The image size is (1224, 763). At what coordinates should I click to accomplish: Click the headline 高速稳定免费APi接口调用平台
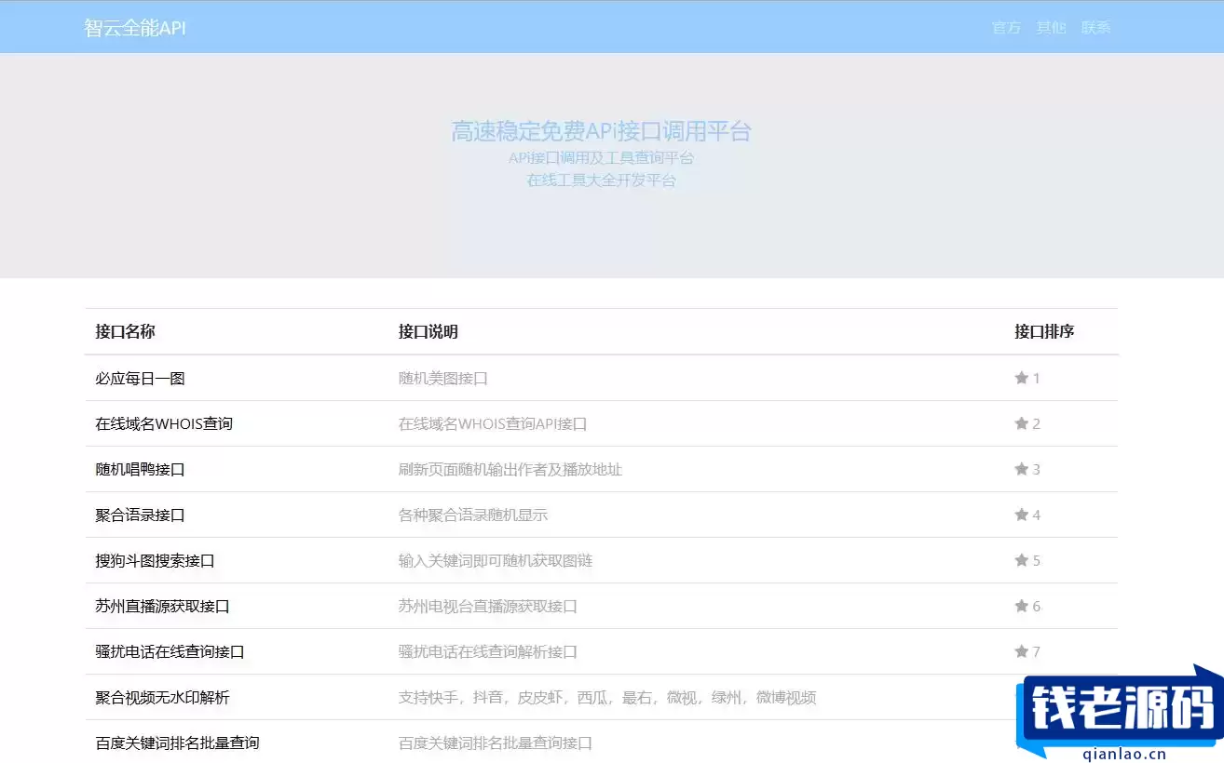click(x=601, y=131)
